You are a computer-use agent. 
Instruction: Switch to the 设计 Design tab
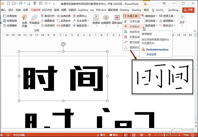pyautogui.click(x=11, y=10)
